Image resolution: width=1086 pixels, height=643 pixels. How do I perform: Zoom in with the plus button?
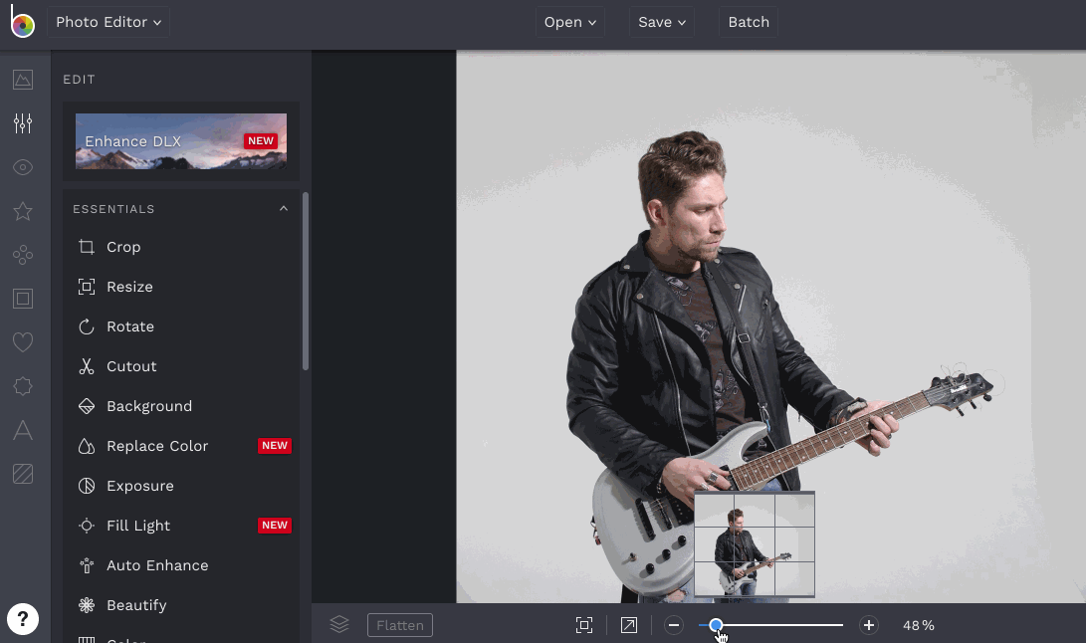coord(869,625)
